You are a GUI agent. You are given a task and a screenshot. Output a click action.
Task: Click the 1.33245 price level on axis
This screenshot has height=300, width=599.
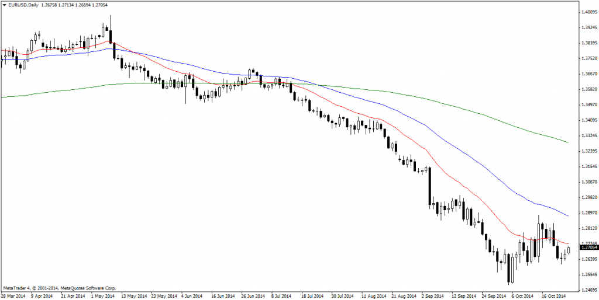tap(587, 135)
